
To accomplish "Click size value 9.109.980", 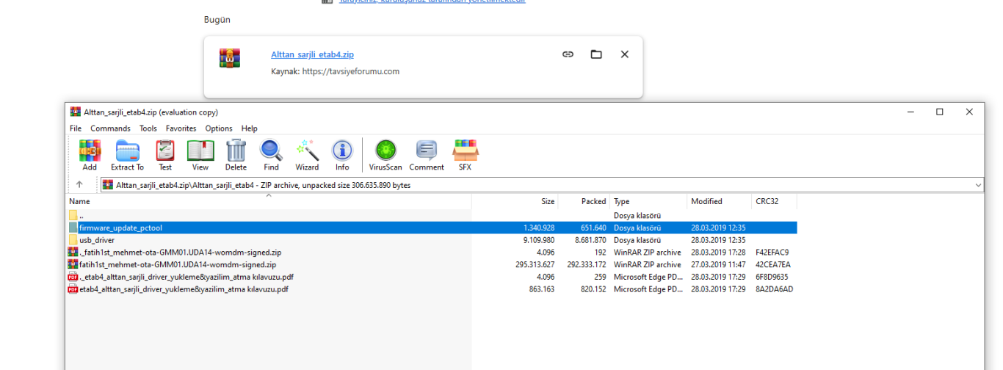I will [539, 240].
